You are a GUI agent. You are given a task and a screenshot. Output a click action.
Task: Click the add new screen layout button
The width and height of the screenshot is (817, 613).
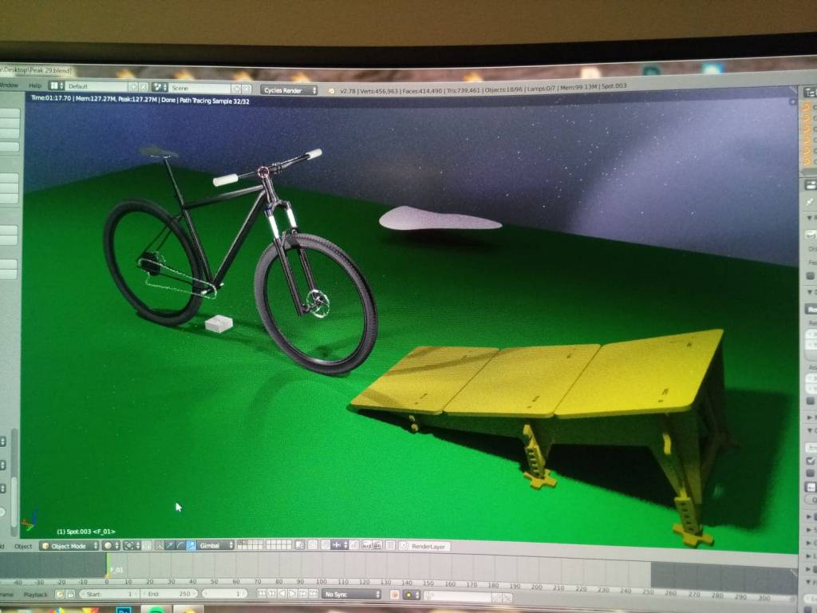133,86
